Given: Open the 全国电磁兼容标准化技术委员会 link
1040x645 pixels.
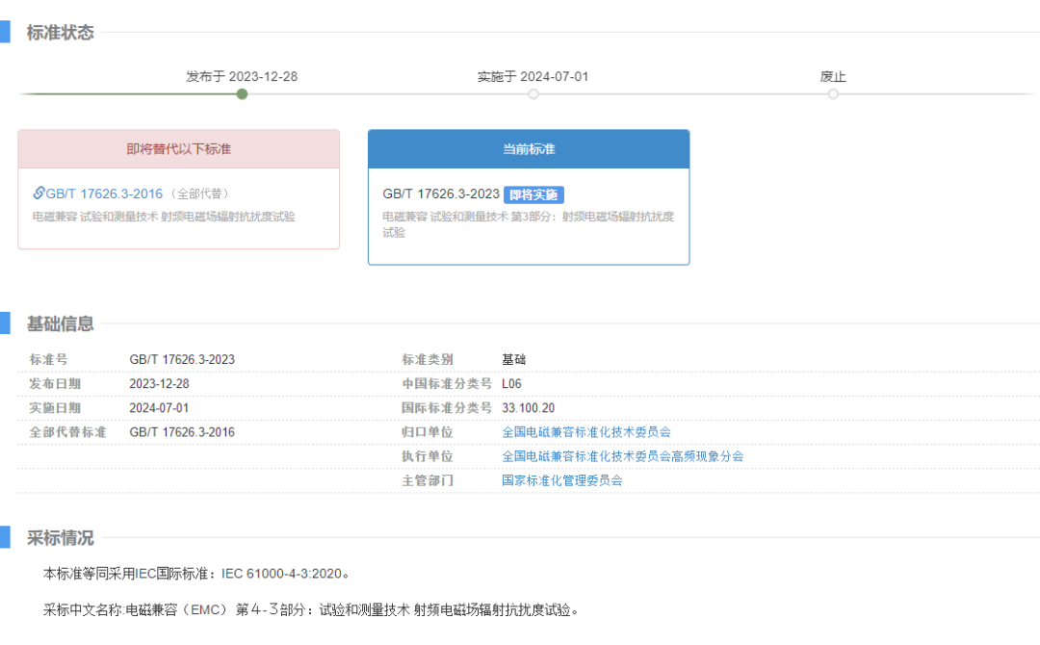Looking at the screenshot, I should coord(585,431).
